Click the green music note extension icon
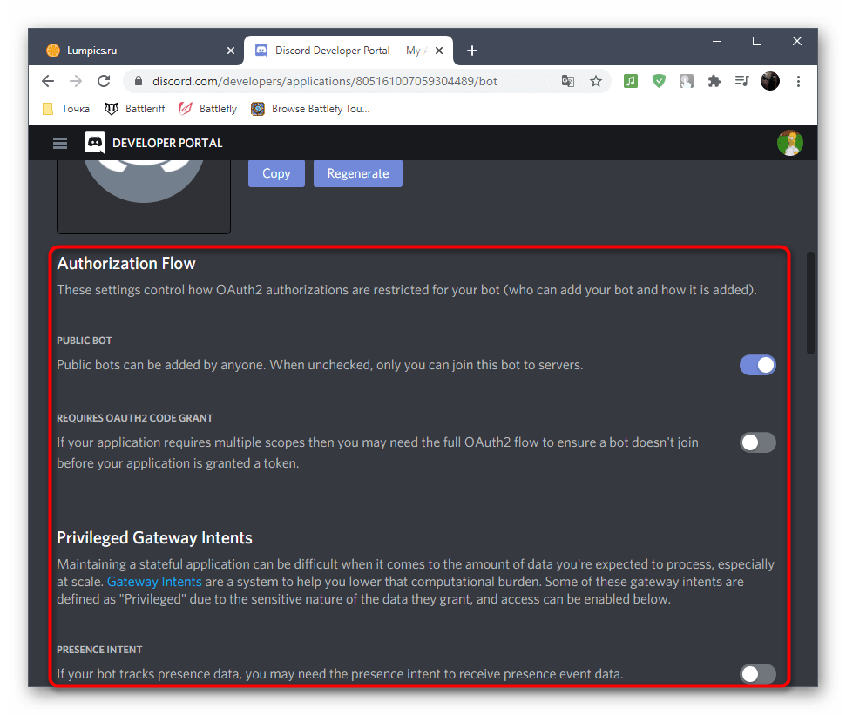The width and height of the screenshot is (846, 715). tap(631, 81)
